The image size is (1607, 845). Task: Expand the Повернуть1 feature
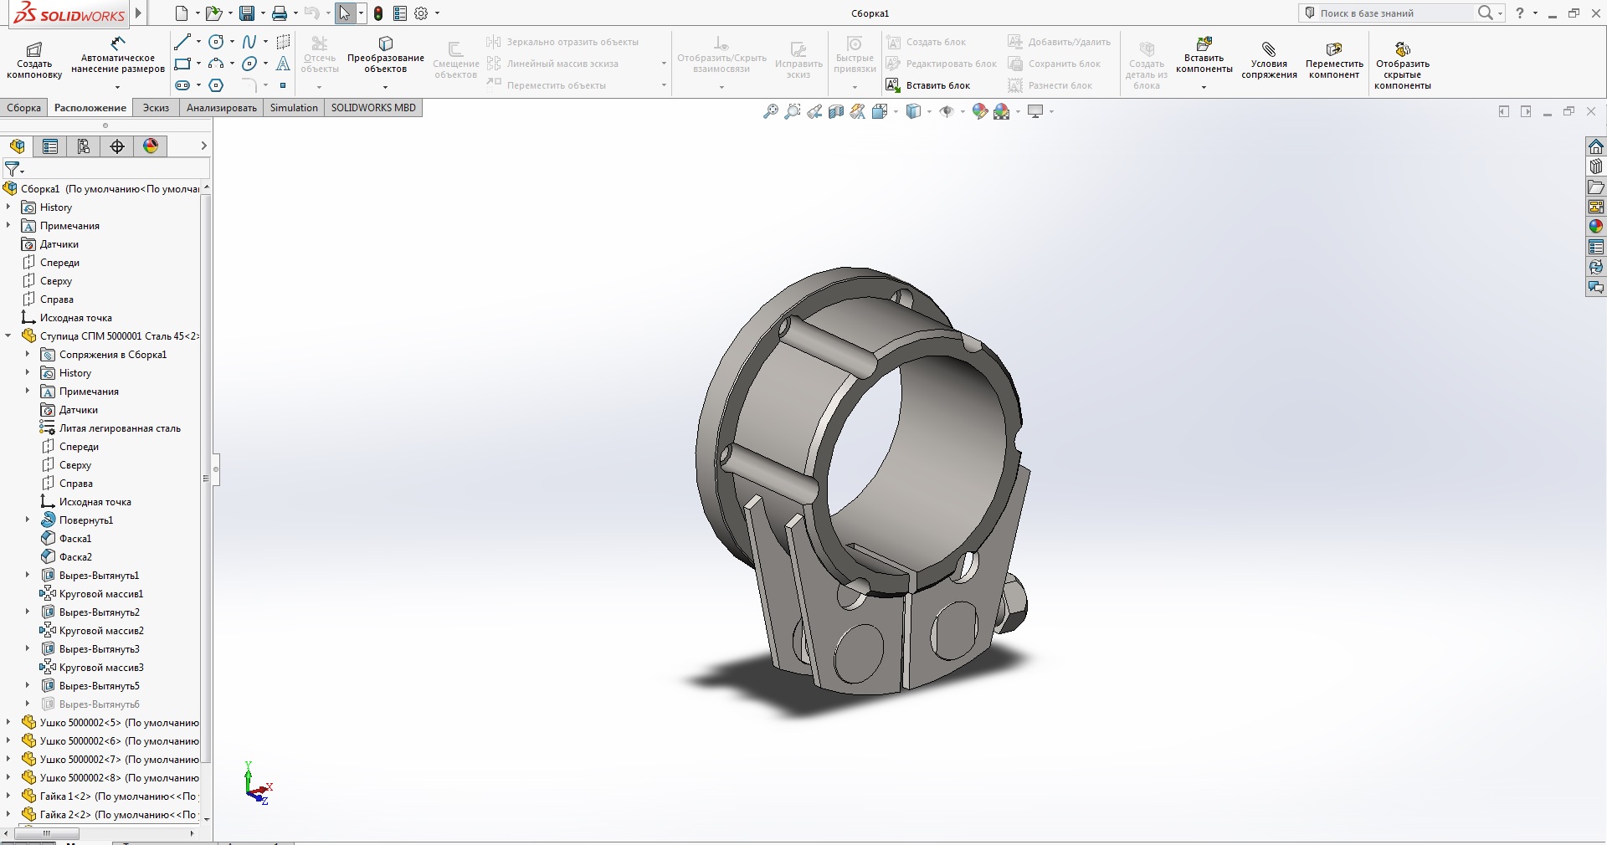pos(28,520)
